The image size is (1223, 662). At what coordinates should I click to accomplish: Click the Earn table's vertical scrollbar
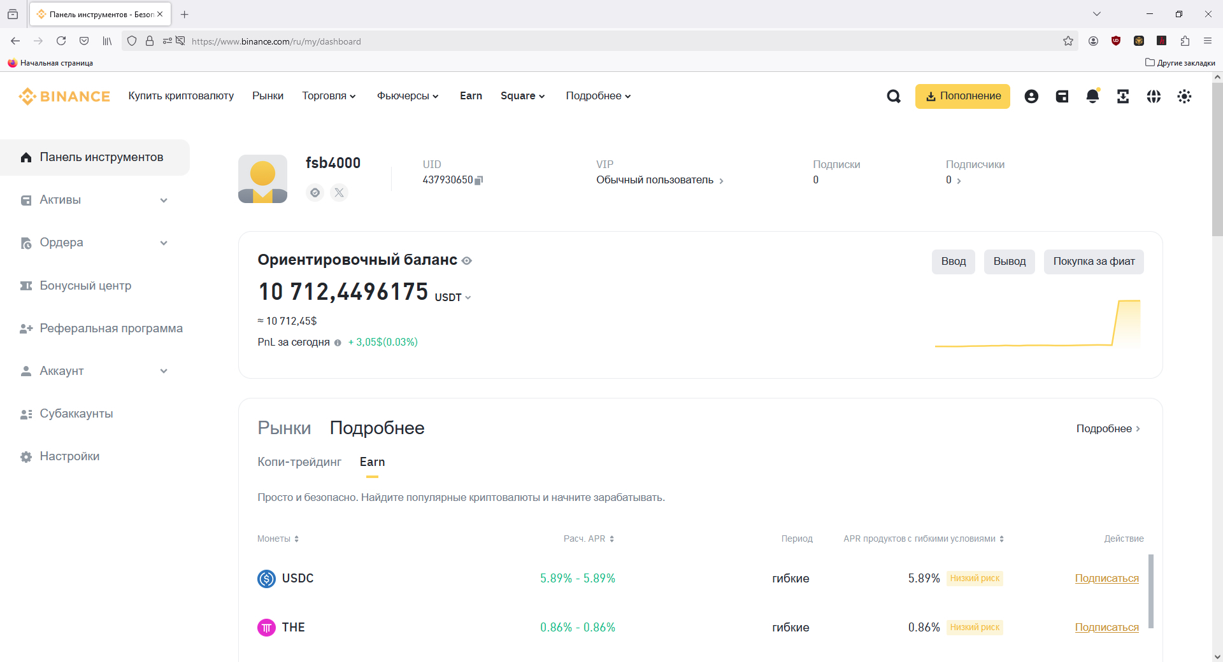pyautogui.click(x=1150, y=591)
